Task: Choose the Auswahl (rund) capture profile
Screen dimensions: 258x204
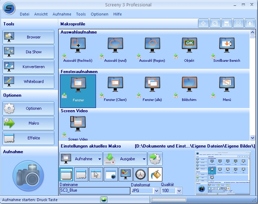Action: (115, 49)
